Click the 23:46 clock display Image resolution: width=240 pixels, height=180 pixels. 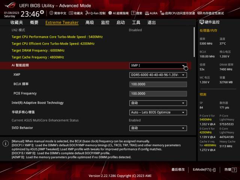pyautogui.click(x=30, y=14)
